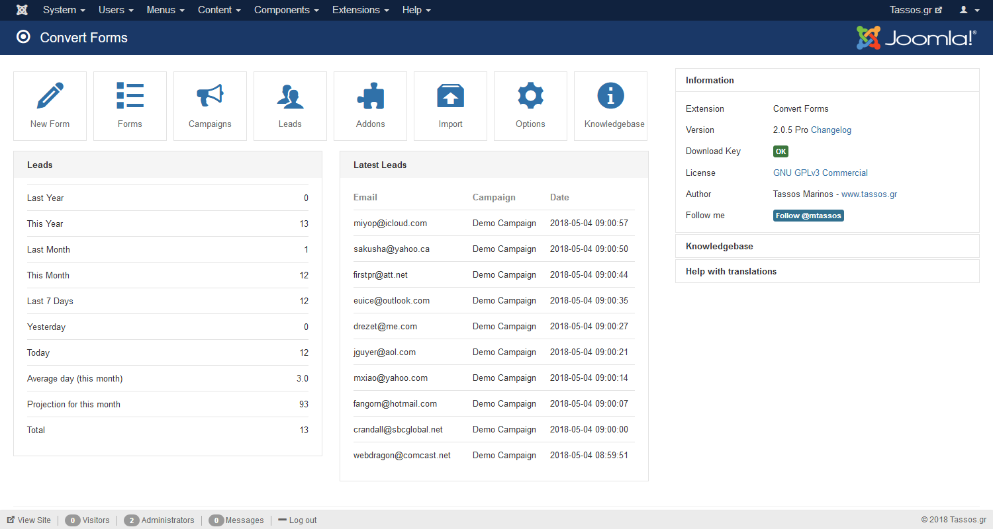Click Log out in the footer
The width and height of the screenshot is (993, 529).
(x=297, y=520)
